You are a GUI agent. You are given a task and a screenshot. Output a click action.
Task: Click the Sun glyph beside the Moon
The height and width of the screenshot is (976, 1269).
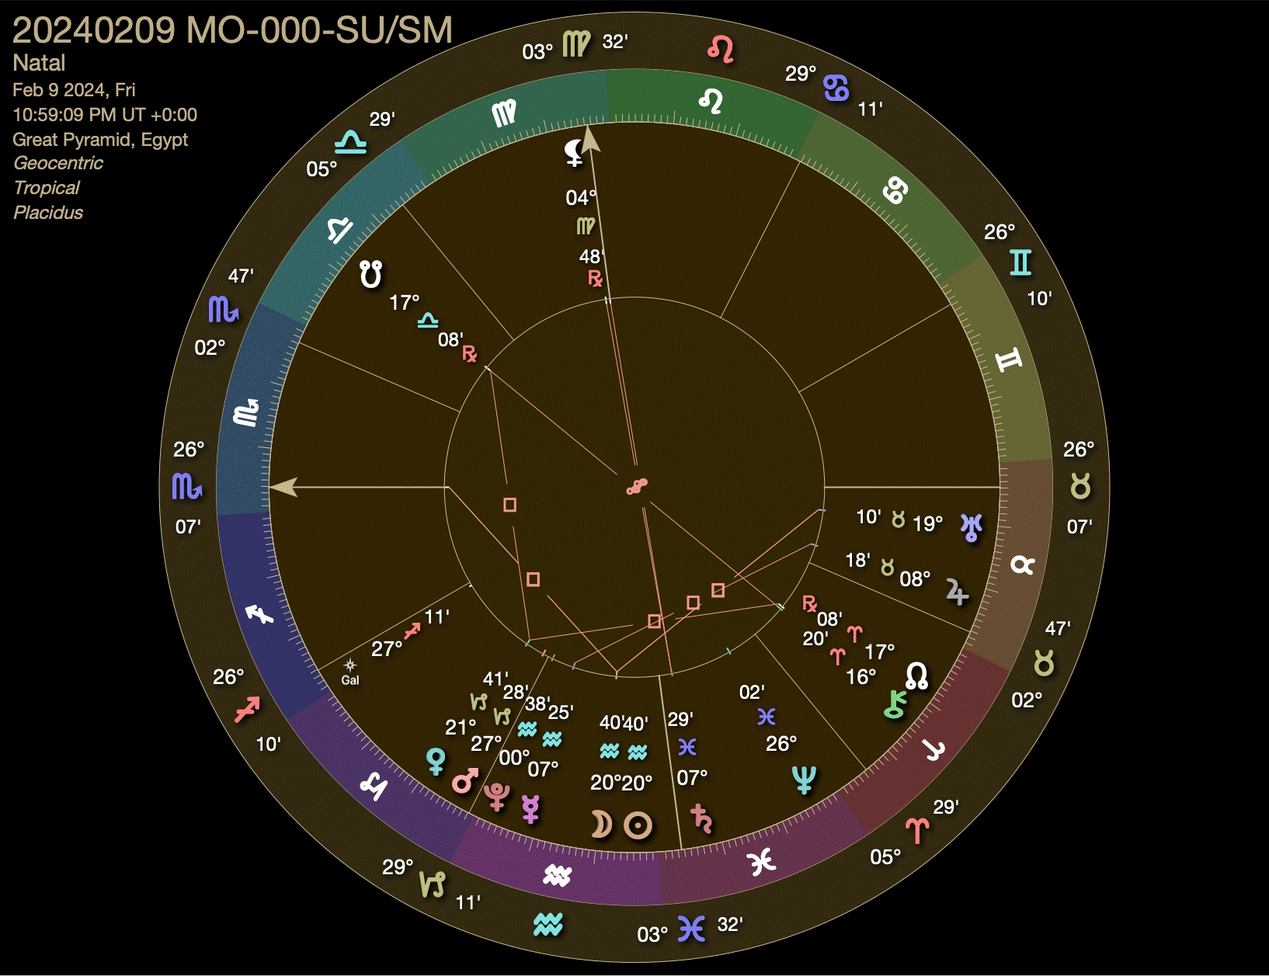(638, 825)
